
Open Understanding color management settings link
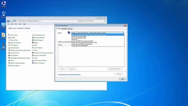click(69, 74)
